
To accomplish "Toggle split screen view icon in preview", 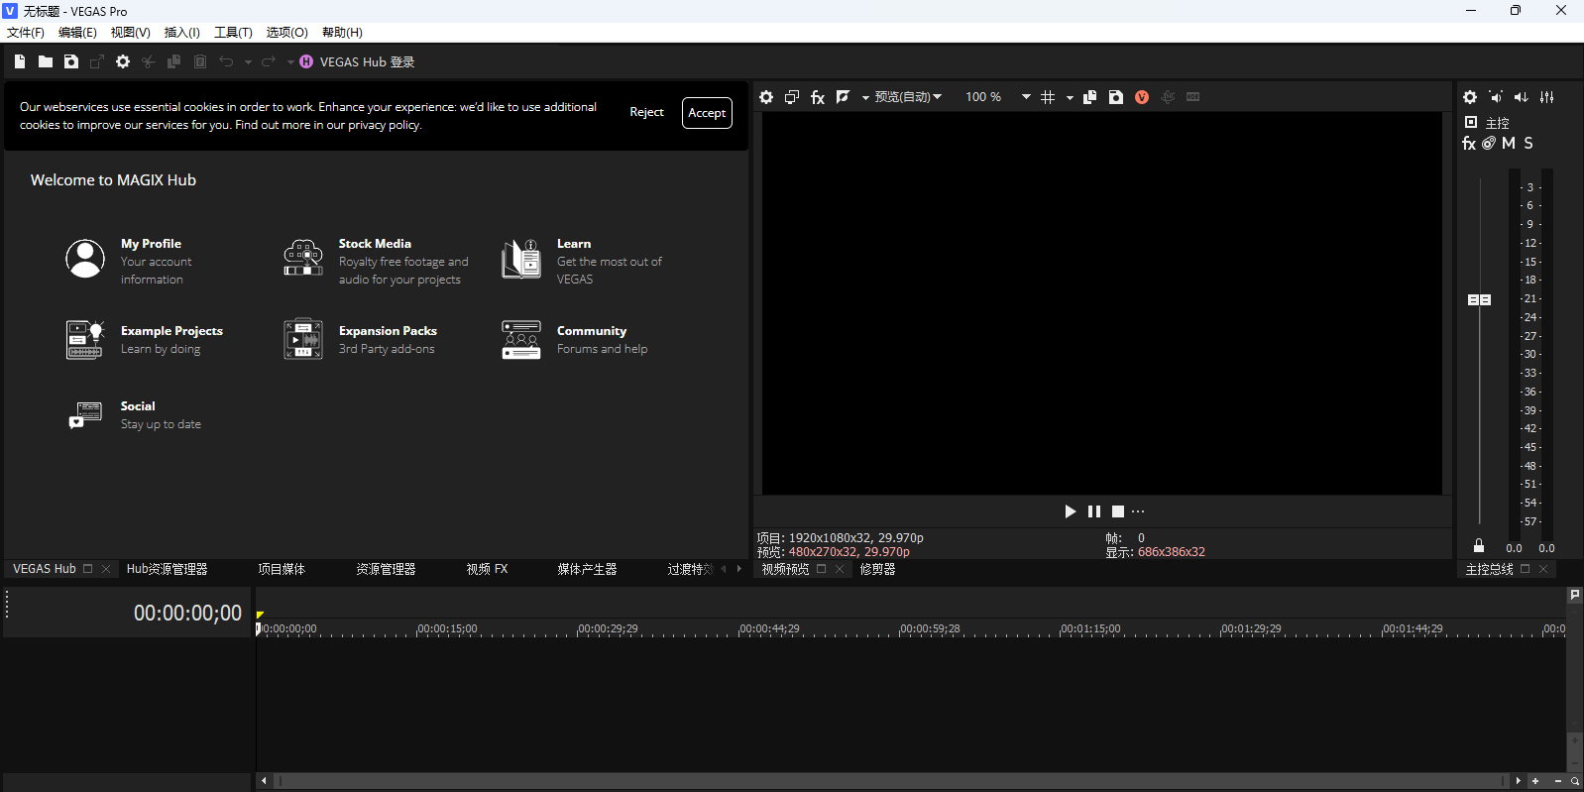I will click(x=844, y=97).
